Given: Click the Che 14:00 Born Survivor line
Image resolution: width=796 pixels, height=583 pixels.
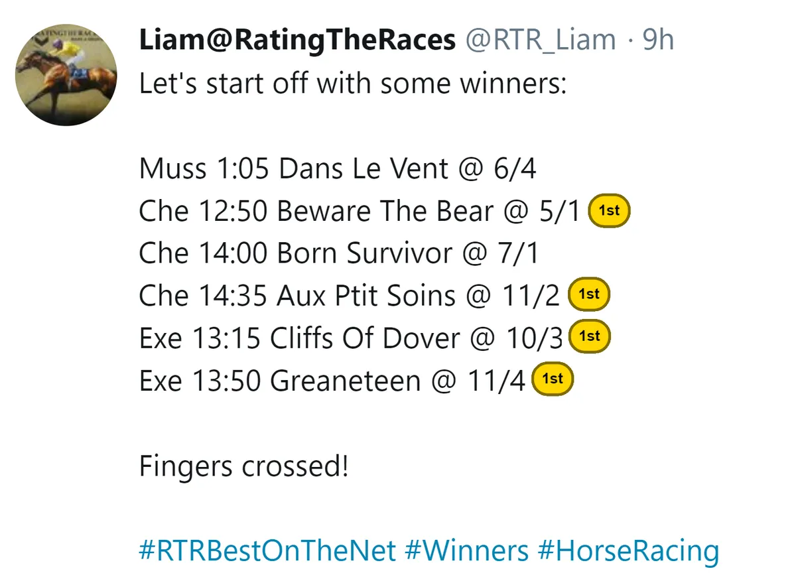Looking at the screenshot, I should point(338,253).
